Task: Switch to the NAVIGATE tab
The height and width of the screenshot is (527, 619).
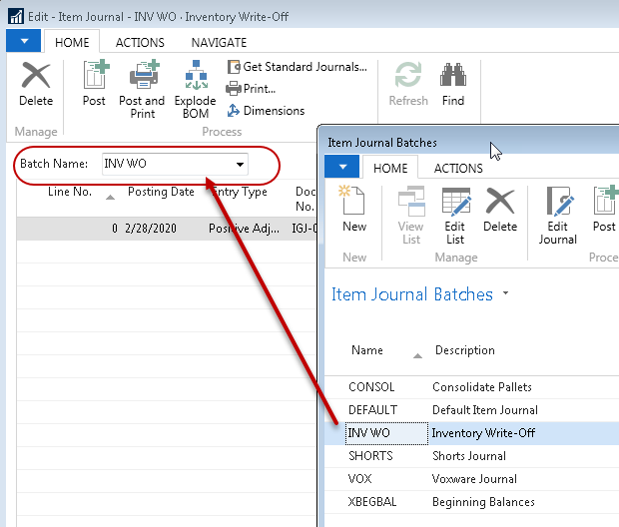Action: click(x=219, y=43)
